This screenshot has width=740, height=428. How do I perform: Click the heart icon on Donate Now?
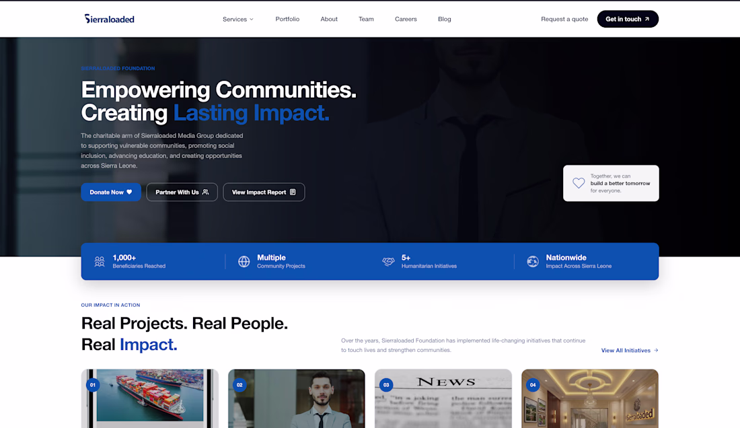point(129,192)
